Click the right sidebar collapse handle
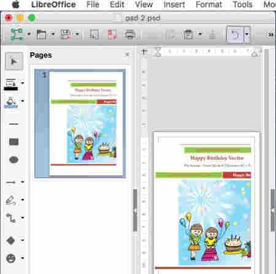This screenshot has height=274, width=276. pyautogui.click(x=272, y=210)
